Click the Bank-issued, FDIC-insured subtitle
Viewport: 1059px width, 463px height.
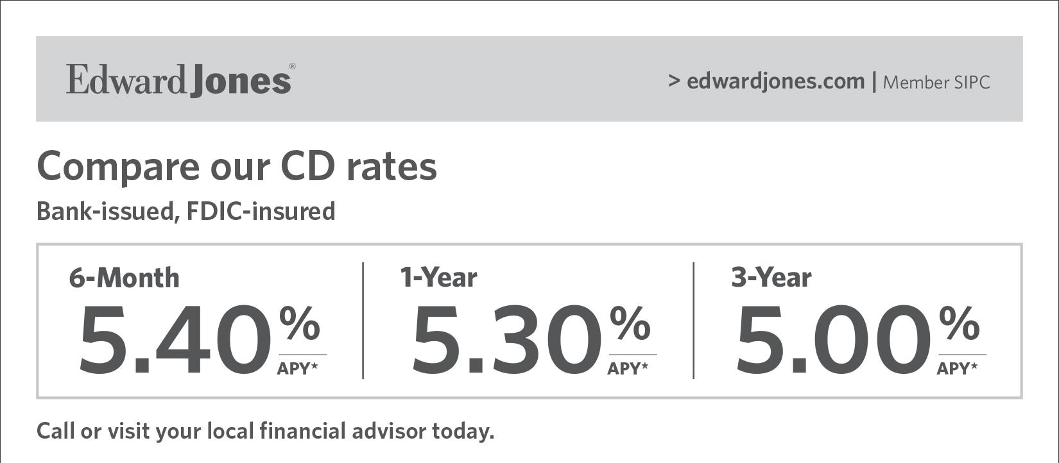[185, 211]
